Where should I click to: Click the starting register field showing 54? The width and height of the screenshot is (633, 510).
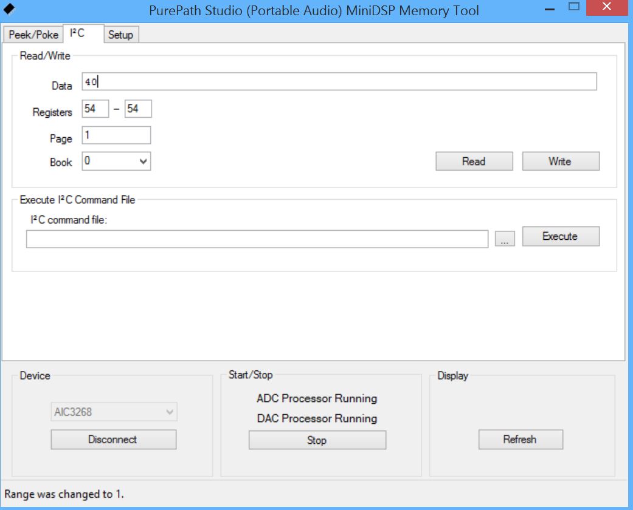[94, 108]
